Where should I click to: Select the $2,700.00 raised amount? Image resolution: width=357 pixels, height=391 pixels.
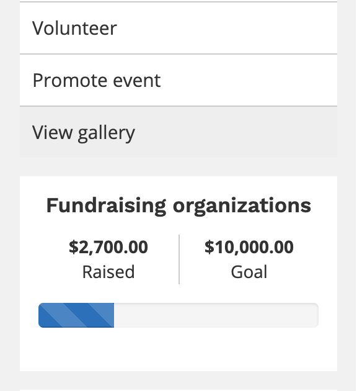[x=108, y=247]
